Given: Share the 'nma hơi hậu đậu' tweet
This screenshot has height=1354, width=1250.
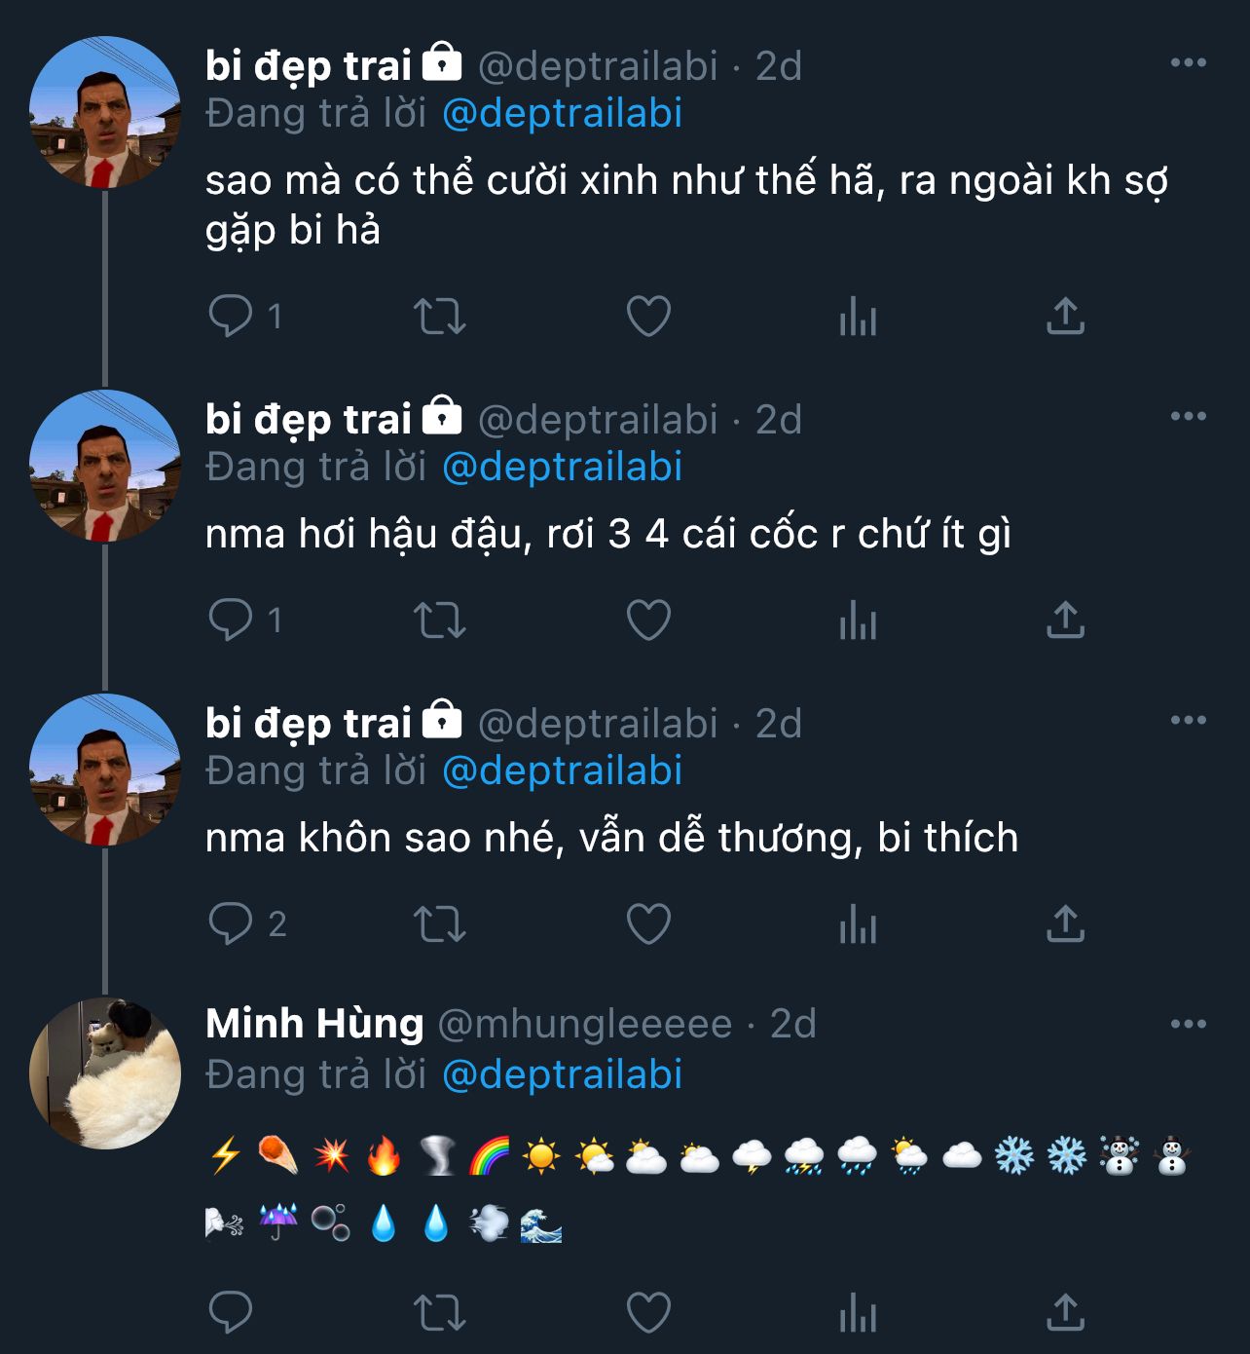Looking at the screenshot, I should pos(1065,620).
